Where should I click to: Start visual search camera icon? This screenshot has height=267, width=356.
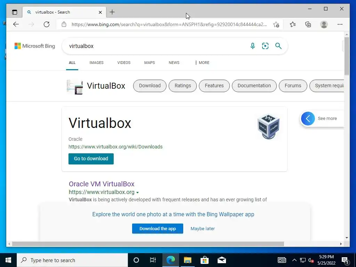tap(265, 46)
